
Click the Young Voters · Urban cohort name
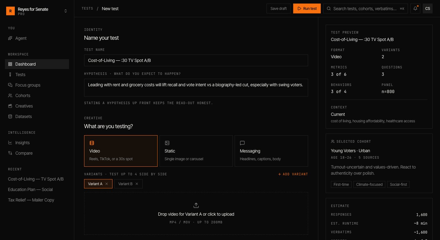pos(350,151)
